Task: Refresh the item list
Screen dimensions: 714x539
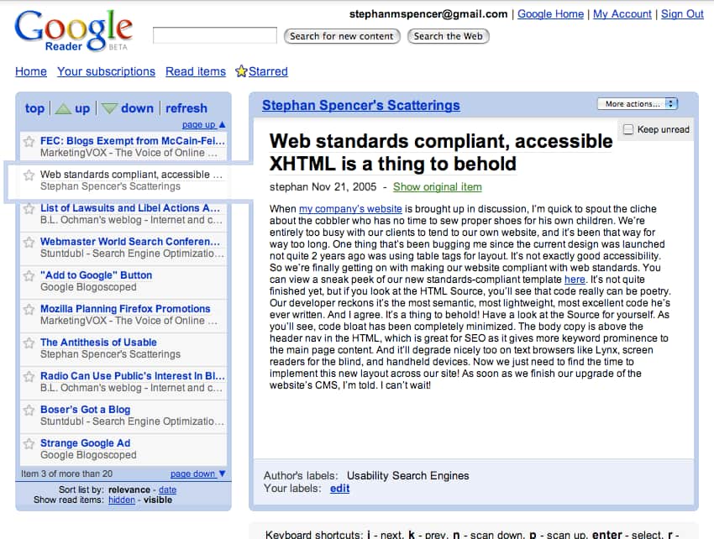Action: (x=186, y=108)
